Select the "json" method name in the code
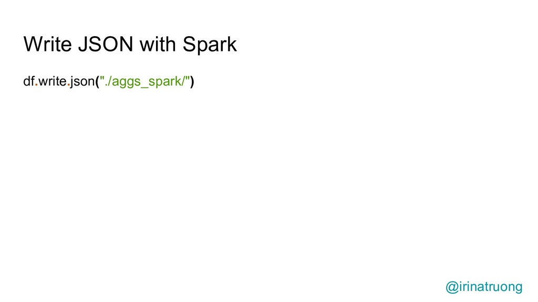Viewport: 538px width, 302px height. [82, 82]
